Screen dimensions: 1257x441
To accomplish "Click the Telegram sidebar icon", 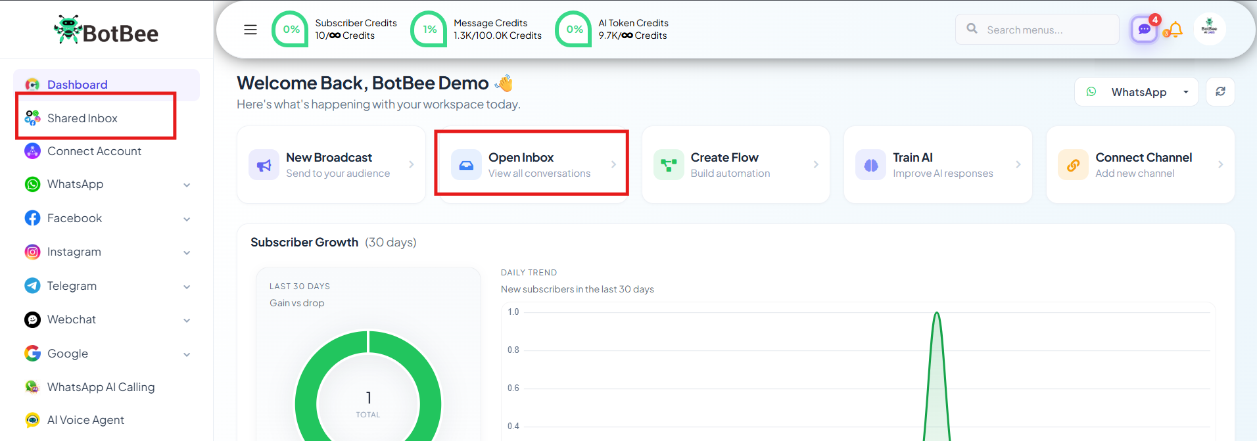I will 32,286.
